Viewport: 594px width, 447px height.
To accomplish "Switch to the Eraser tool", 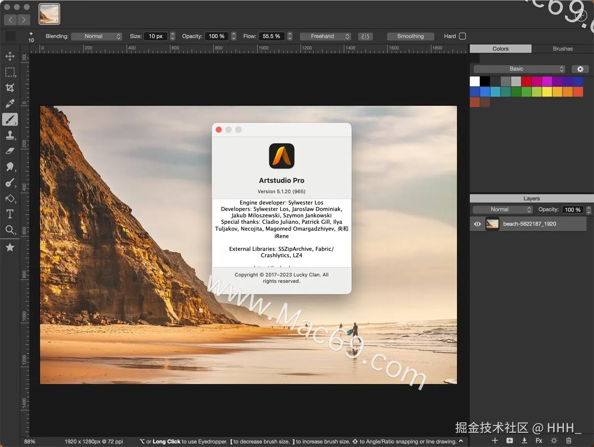I will coord(10,151).
